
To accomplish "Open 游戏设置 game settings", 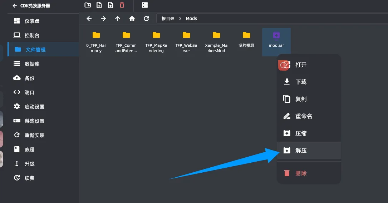I will pos(43,121).
